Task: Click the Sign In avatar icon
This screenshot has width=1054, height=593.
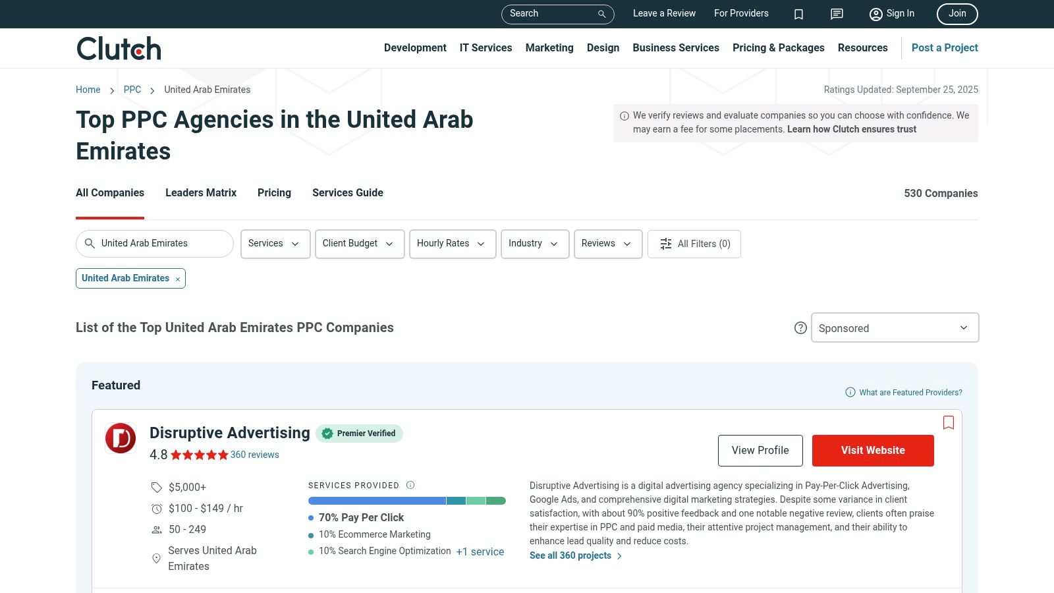Action: pos(875,14)
